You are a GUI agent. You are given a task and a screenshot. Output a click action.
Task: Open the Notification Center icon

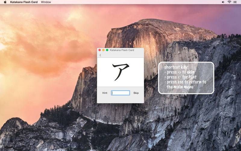235,2
